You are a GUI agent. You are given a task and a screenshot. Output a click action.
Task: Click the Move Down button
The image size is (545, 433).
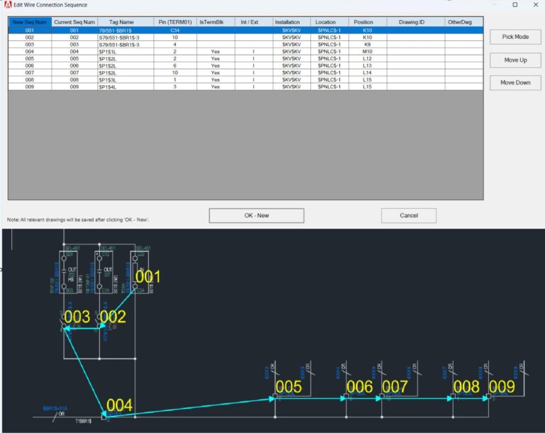tap(515, 83)
